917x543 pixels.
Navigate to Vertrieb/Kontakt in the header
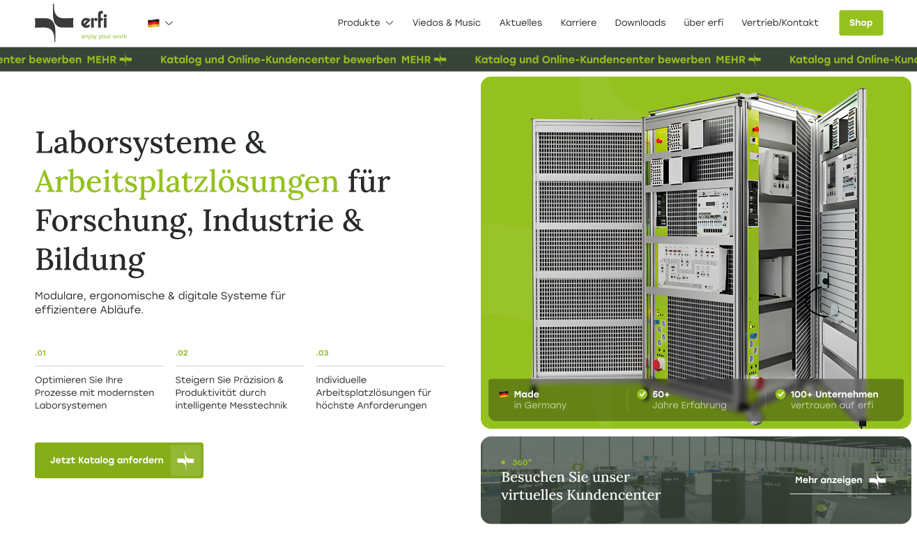click(x=780, y=22)
